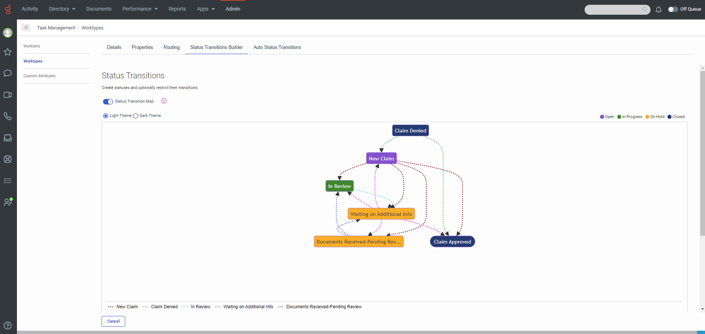Click the On Hold legend color dot

647,117
